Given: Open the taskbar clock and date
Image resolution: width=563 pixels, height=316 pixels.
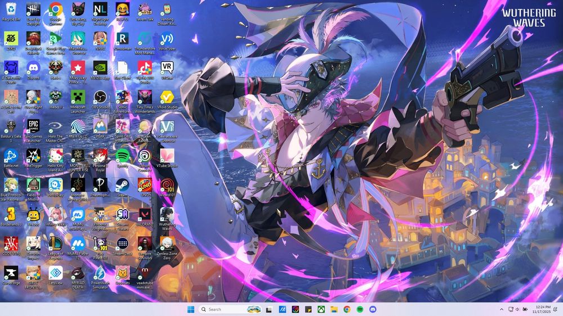Looking at the screenshot, I should 543,309.
